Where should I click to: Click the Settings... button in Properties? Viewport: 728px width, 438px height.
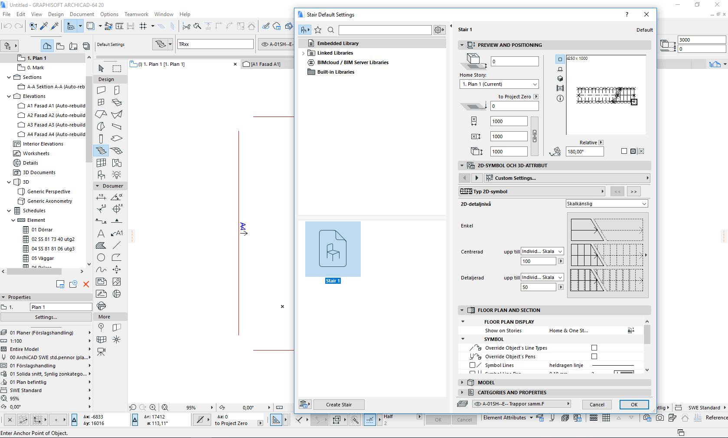pos(46,317)
